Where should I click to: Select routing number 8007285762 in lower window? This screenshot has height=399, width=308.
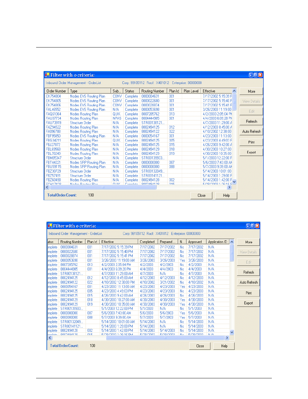coord(69,265)
